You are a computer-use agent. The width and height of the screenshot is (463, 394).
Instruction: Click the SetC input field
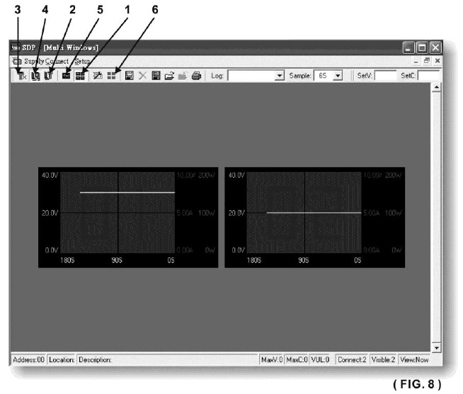428,75
